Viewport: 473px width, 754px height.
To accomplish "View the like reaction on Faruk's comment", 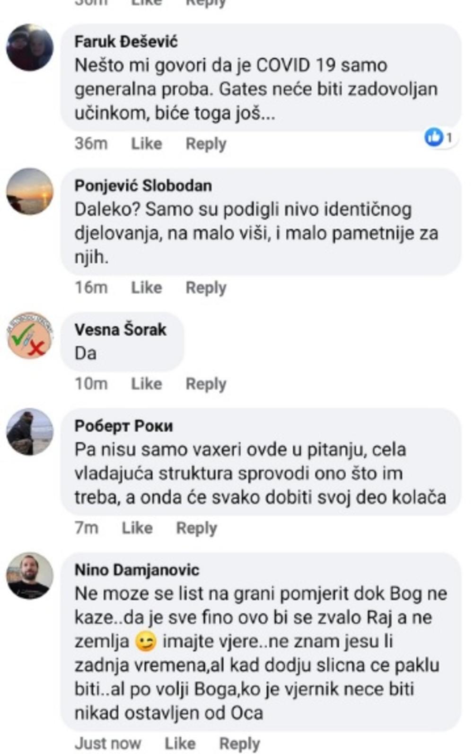I will (x=440, y=138).
